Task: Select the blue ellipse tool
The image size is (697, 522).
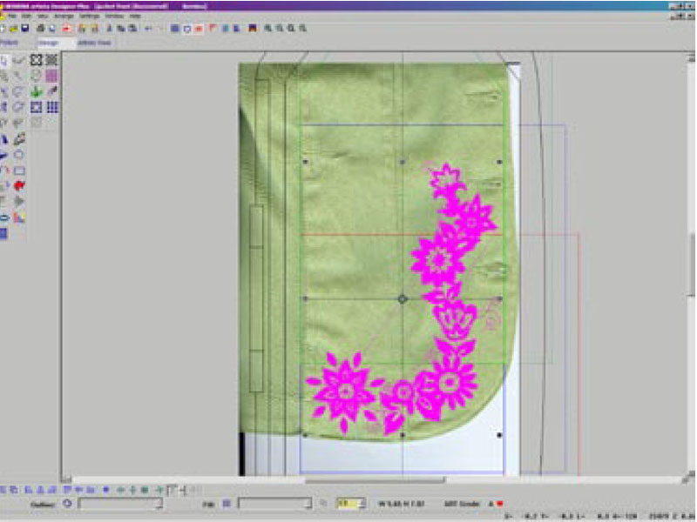Action: click(x=4, y=217)
